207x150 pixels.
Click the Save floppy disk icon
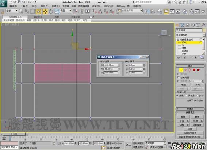click(x=19, y=2)
